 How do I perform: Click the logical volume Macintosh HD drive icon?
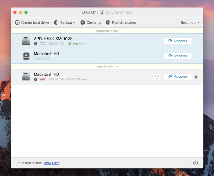click(x=26, y=76)
